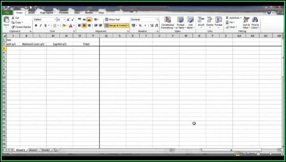Toggle Merge & Center
This screenshot has width=286, height=162.
[x=116, y=26]
